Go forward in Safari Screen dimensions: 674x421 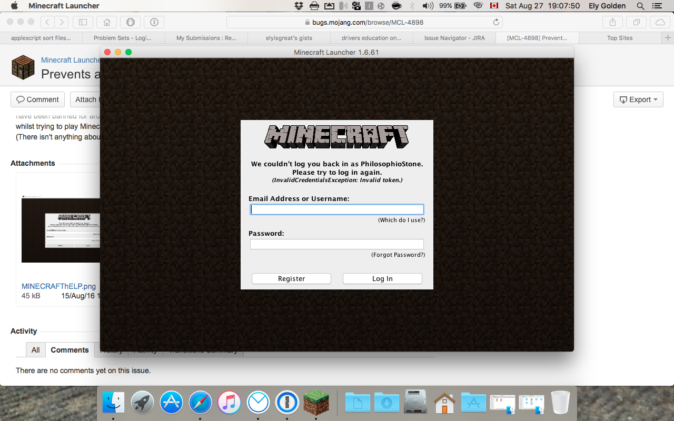[62, 22]
